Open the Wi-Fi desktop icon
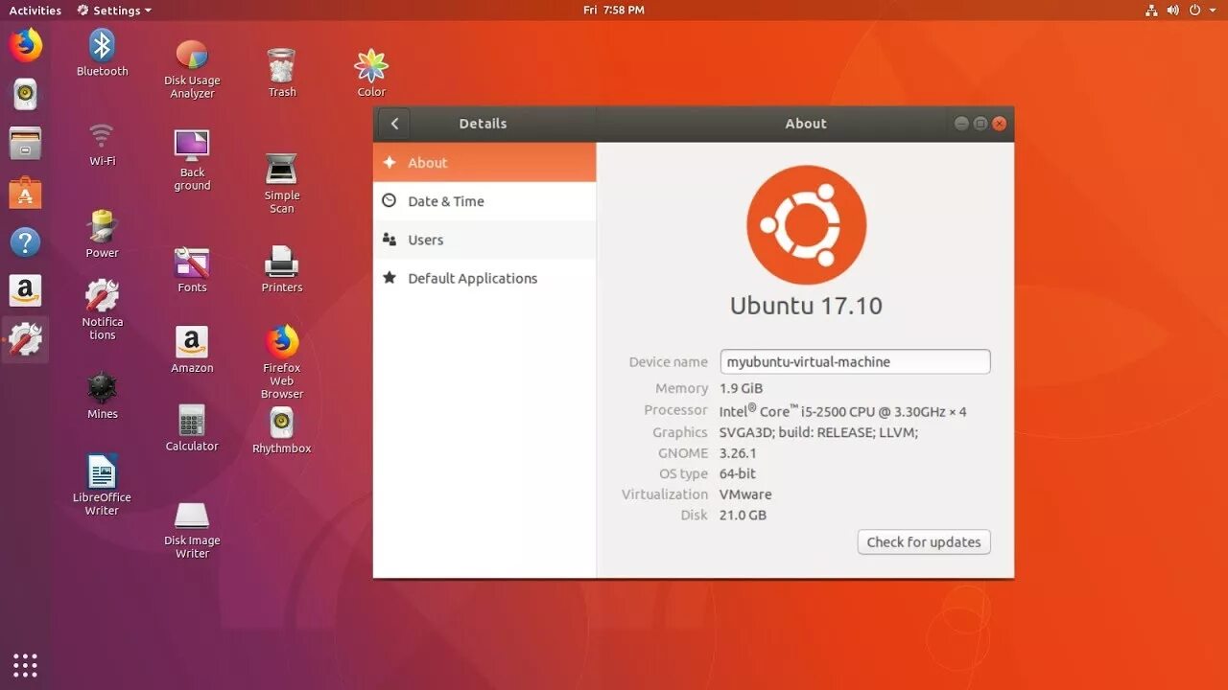Screen dimensions: 1228x690 coord(103,144)
